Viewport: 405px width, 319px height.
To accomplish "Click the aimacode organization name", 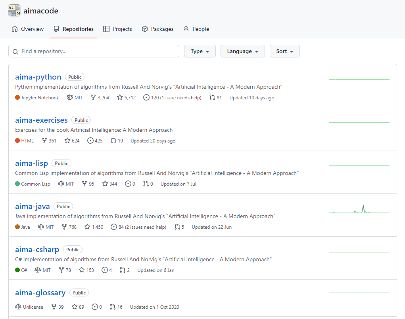I will point(41,11).
